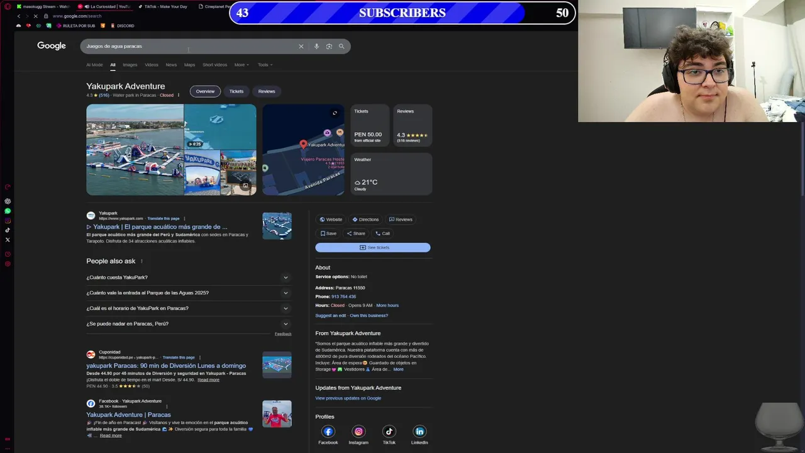This screenshot has width=805, height=453.
Task: Click the Save button
Action: coord(328,233)
